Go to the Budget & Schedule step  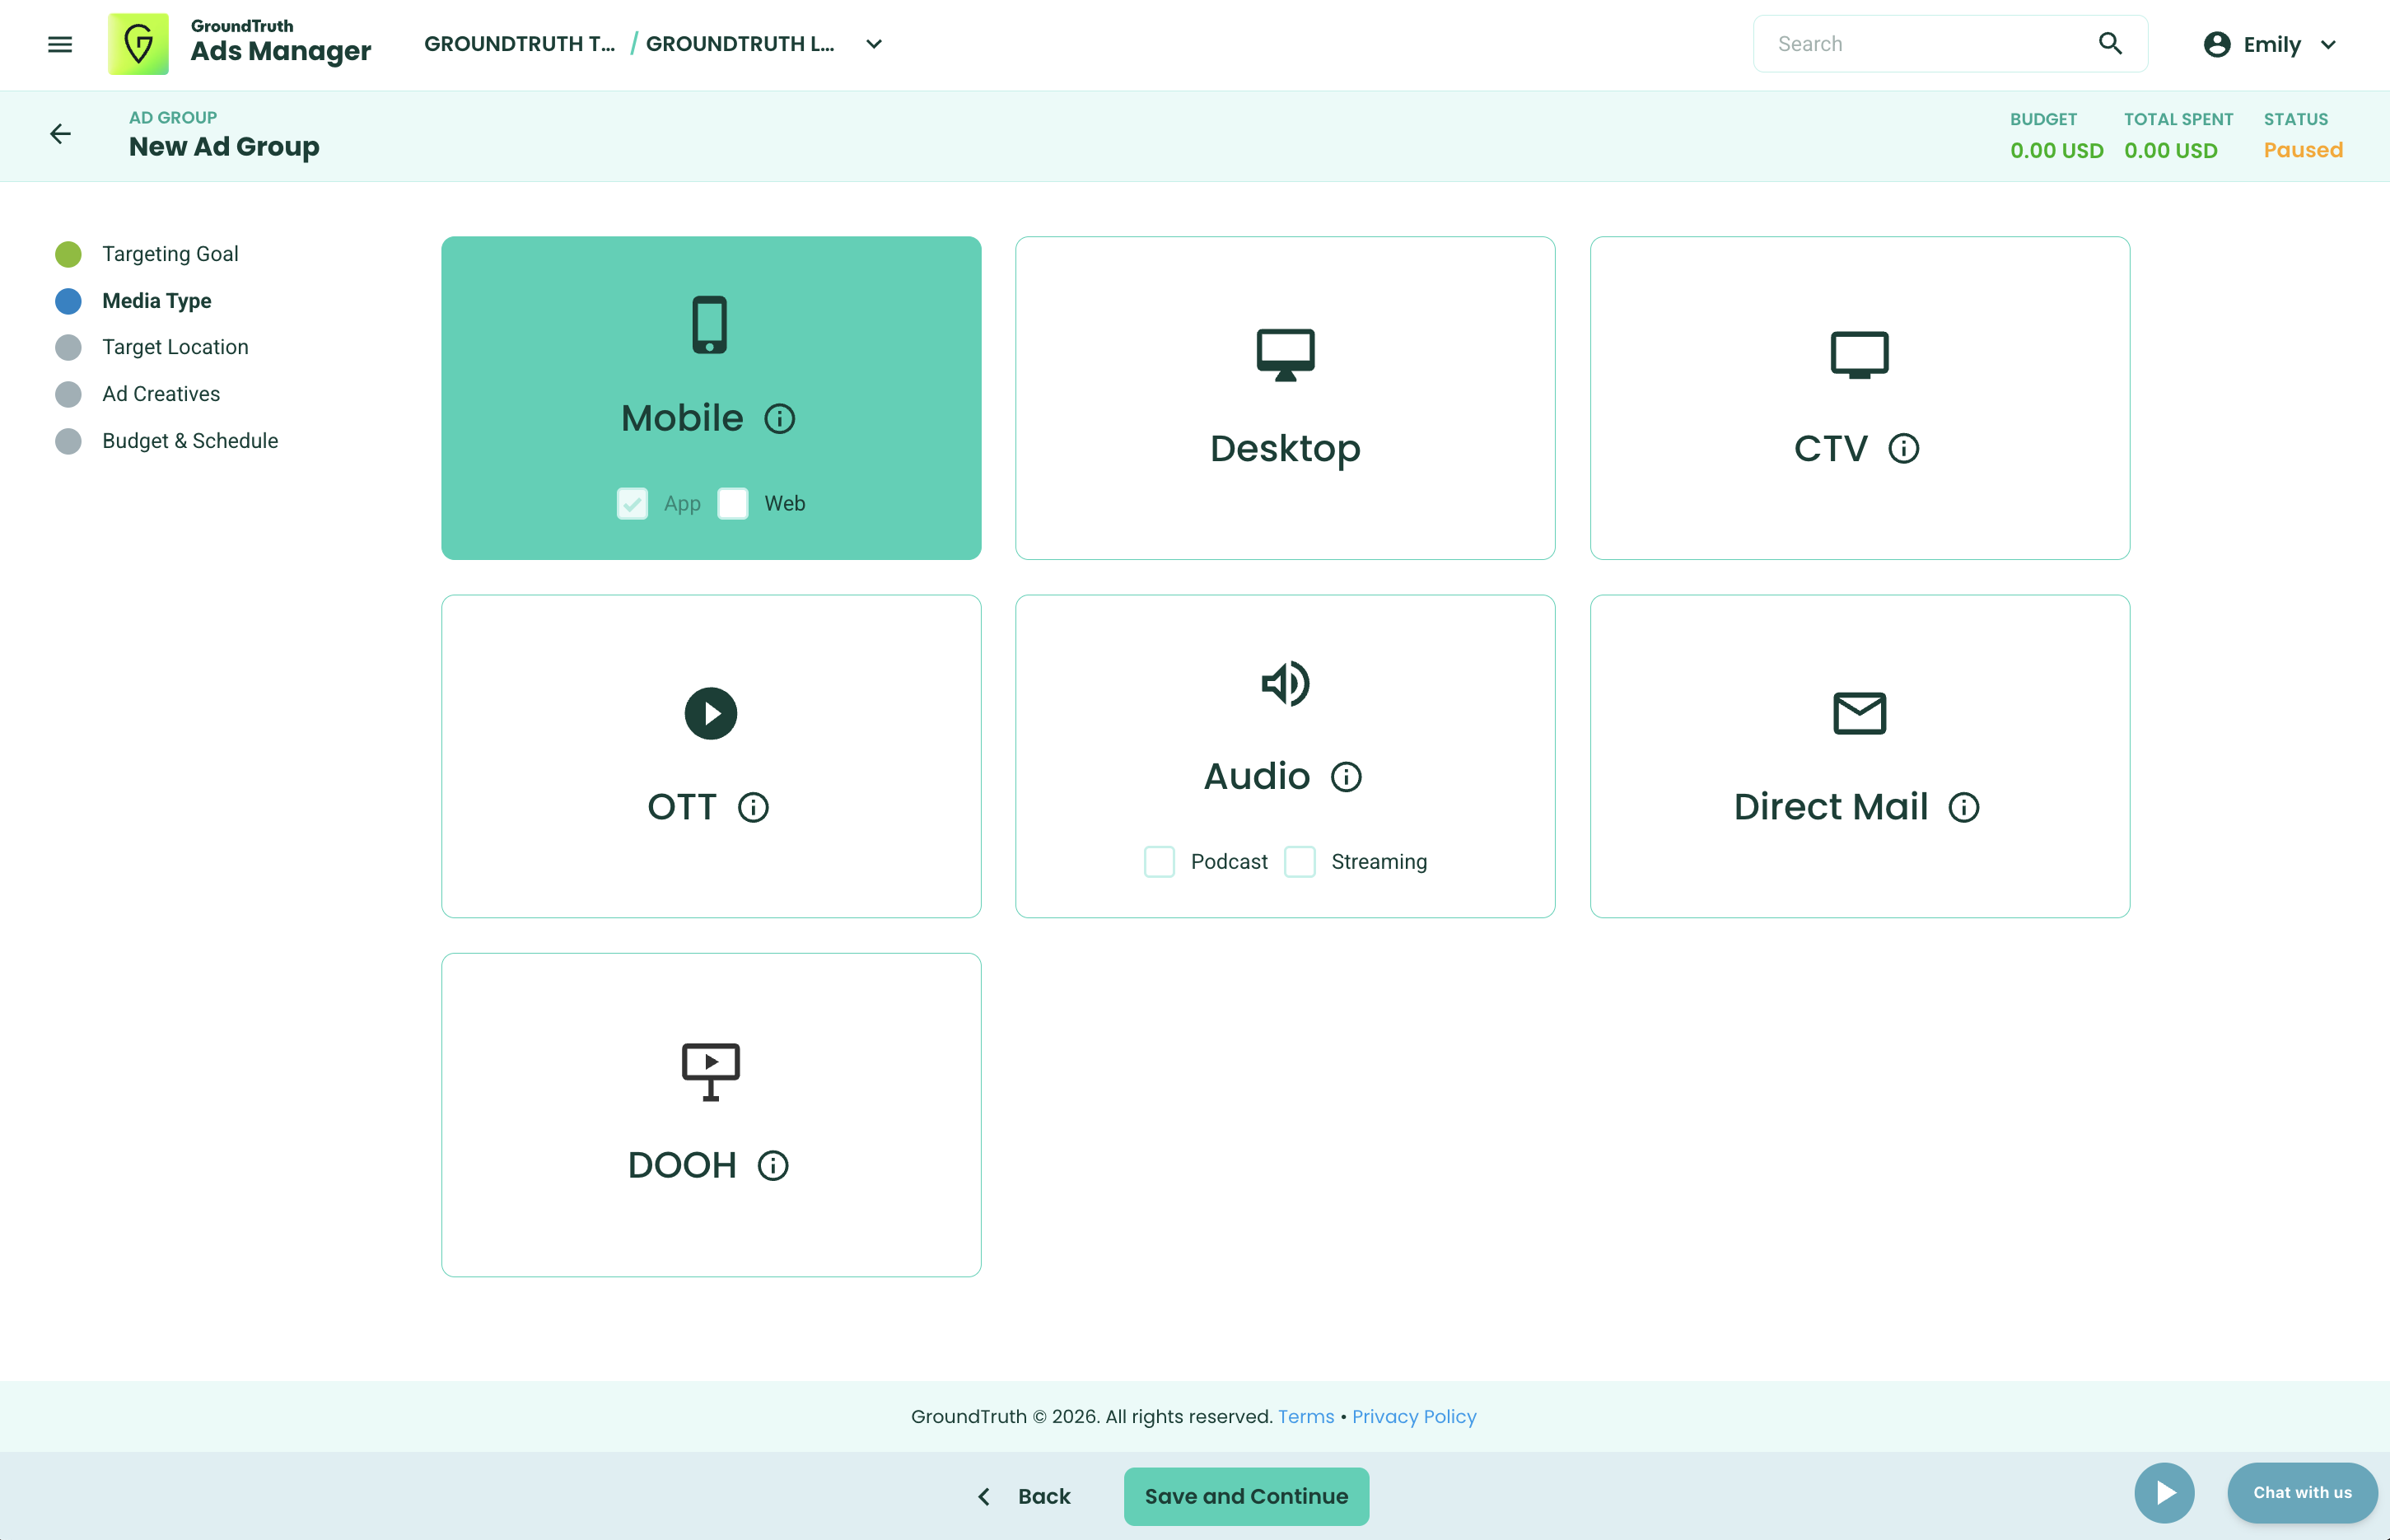click(x=190, y=441)
